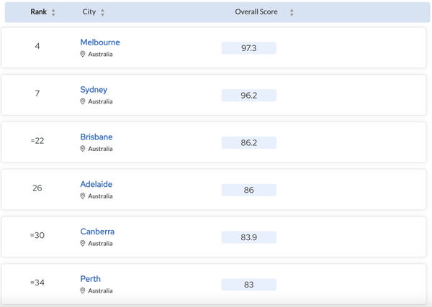Viewport: 432px width, 307px height.
Task: Click Canberra's 83.9 score badge
Action: click(x=249, y=237)
